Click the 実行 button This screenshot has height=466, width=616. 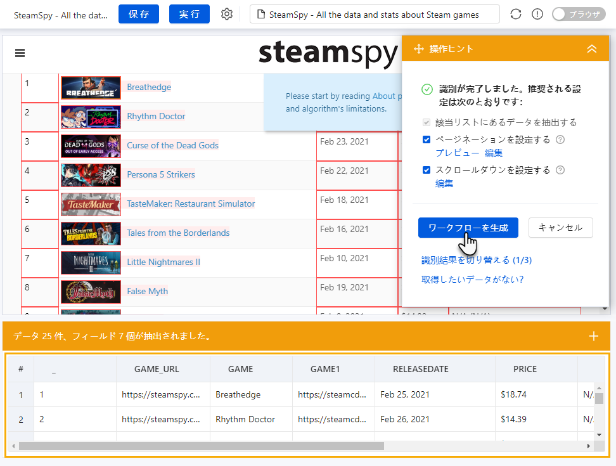click(x=189, y=14)
